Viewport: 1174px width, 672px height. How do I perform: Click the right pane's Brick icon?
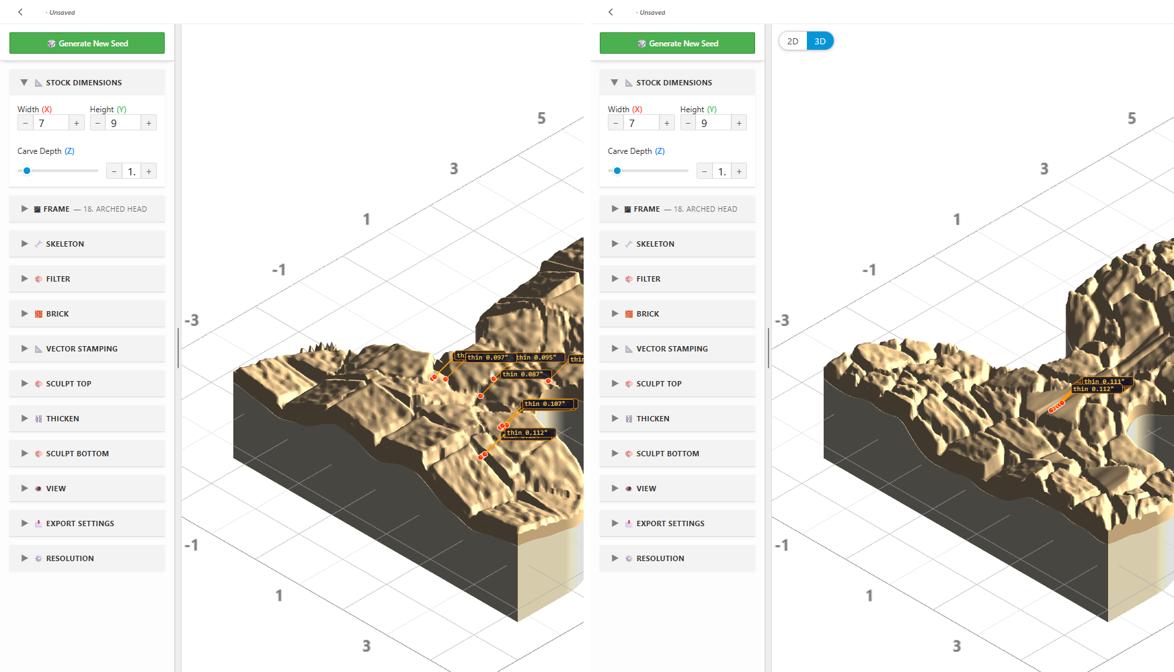[x=629, y=314]
